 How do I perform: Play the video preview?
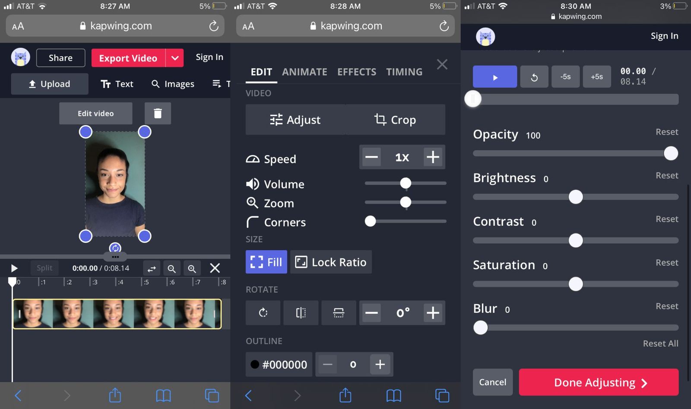coord(494,76)
